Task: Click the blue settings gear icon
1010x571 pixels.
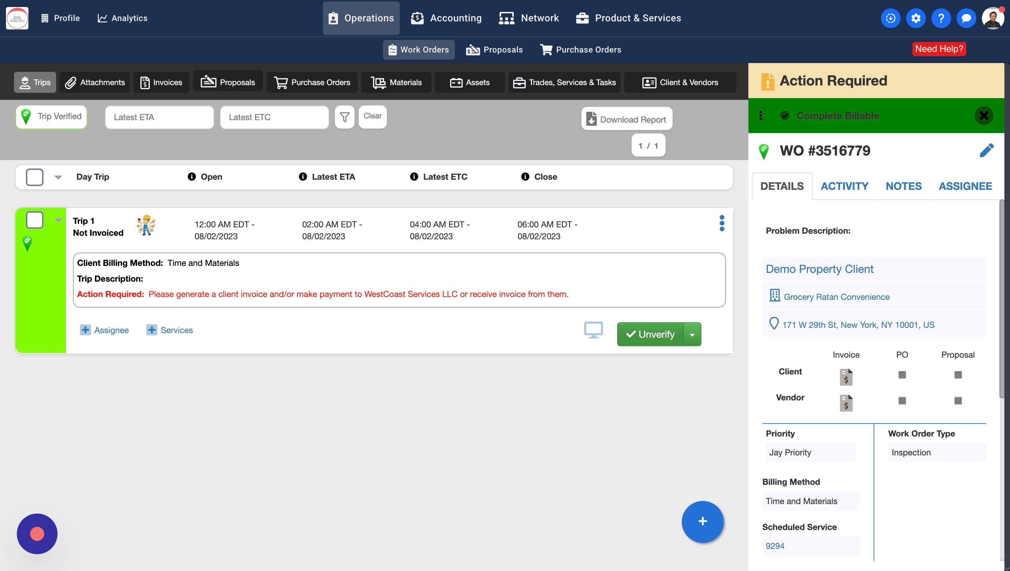Action: click(915, 18)
